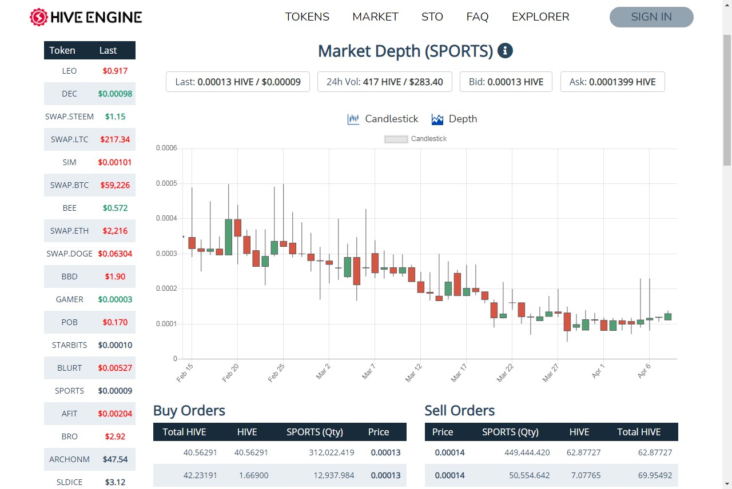The width and height of the screenshot is (732, 489).
Task: Select the DEC token row
Action: 90,94
